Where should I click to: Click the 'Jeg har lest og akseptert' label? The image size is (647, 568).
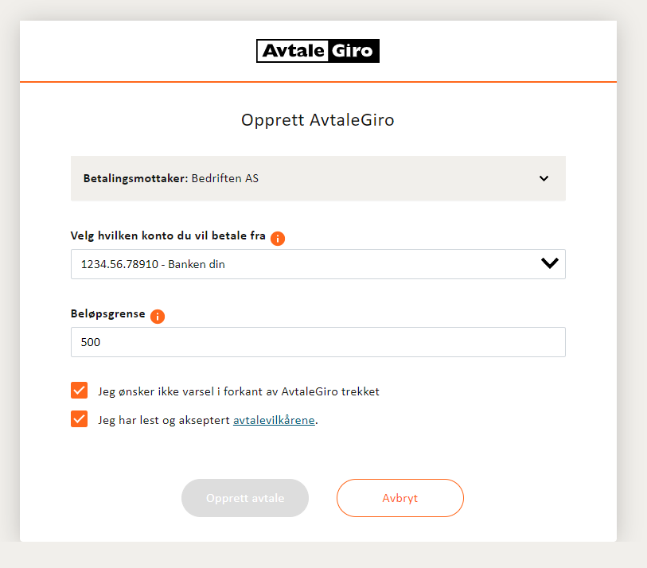click(164, 420)
